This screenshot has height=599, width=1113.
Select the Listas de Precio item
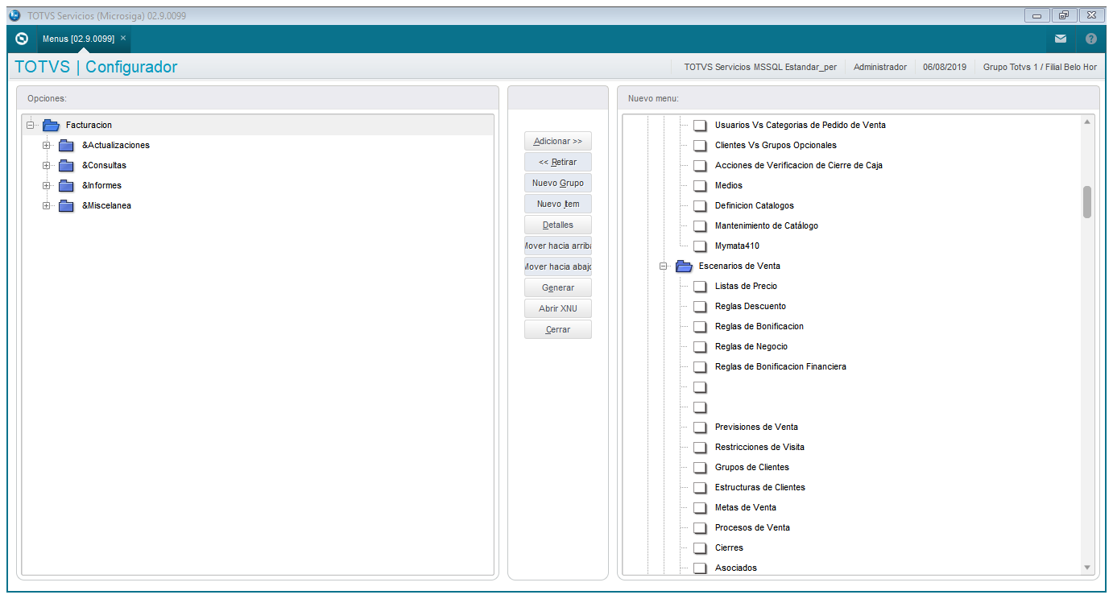746,286
